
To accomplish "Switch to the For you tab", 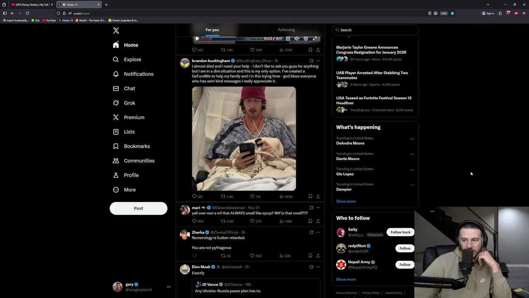I will (x=212, y=30).
